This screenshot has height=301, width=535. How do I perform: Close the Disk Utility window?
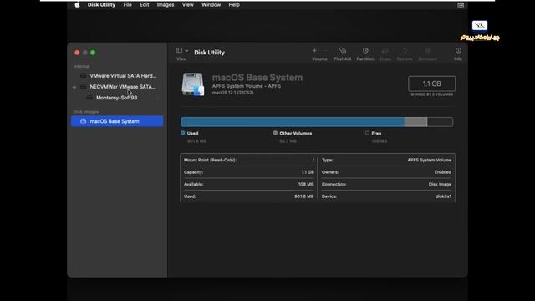[77, 53]
